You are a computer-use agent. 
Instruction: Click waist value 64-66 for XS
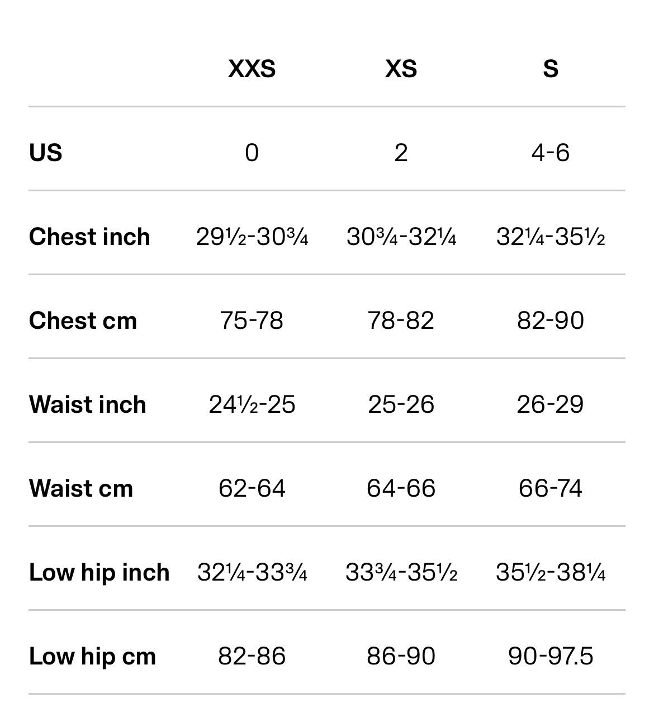coord(401,488)
